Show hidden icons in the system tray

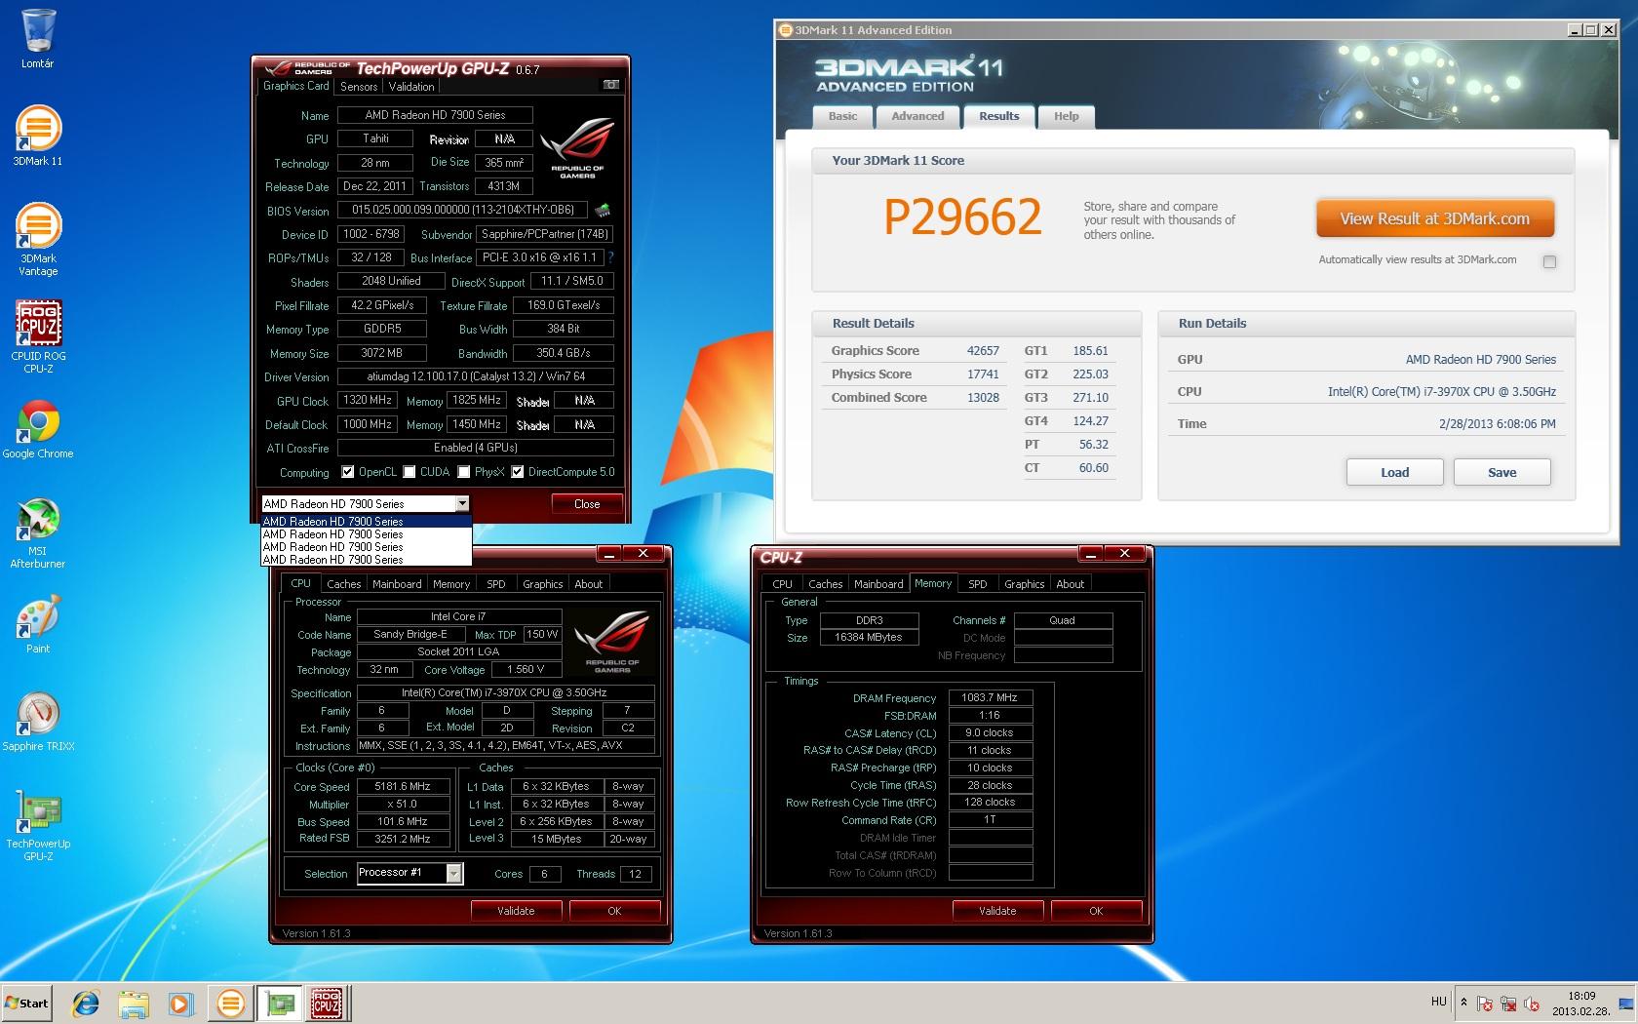coord(1462,1003)
